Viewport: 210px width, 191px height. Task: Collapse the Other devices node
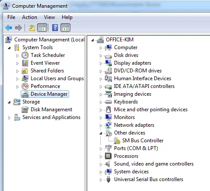(x=101, y=133)
